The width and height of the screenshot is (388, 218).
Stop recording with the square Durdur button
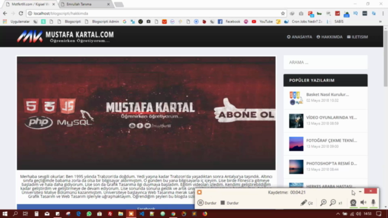pyautogui.click(x=230, y=203)
